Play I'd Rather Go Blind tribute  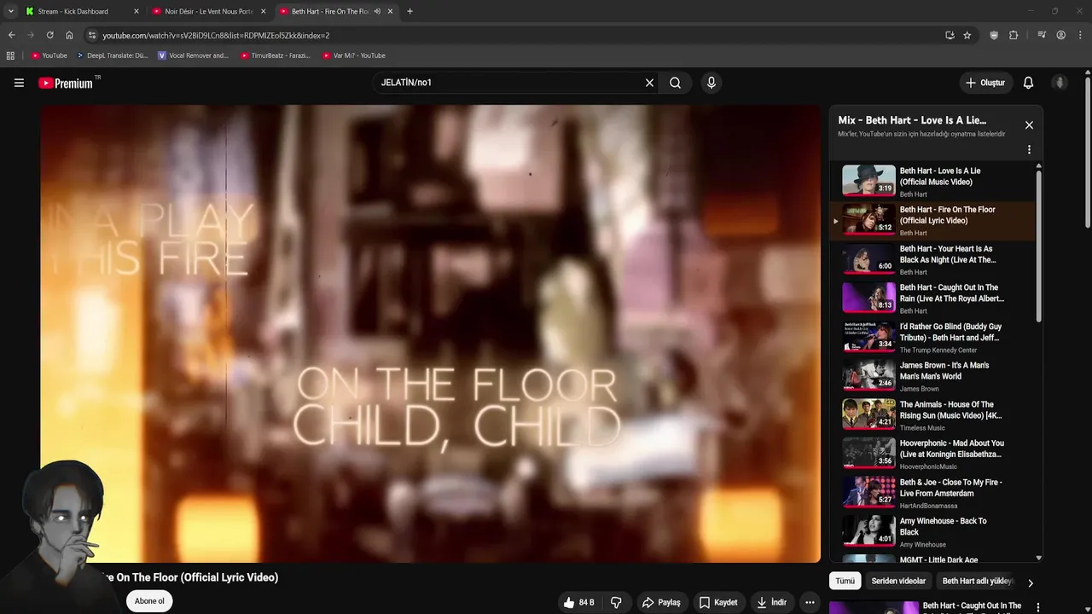pos(932,338)
